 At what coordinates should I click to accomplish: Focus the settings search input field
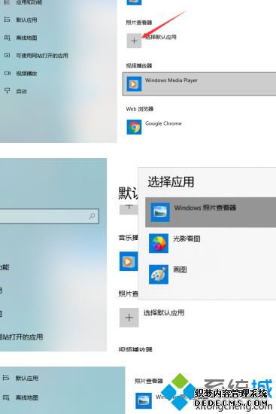click(x=50, y=216)
